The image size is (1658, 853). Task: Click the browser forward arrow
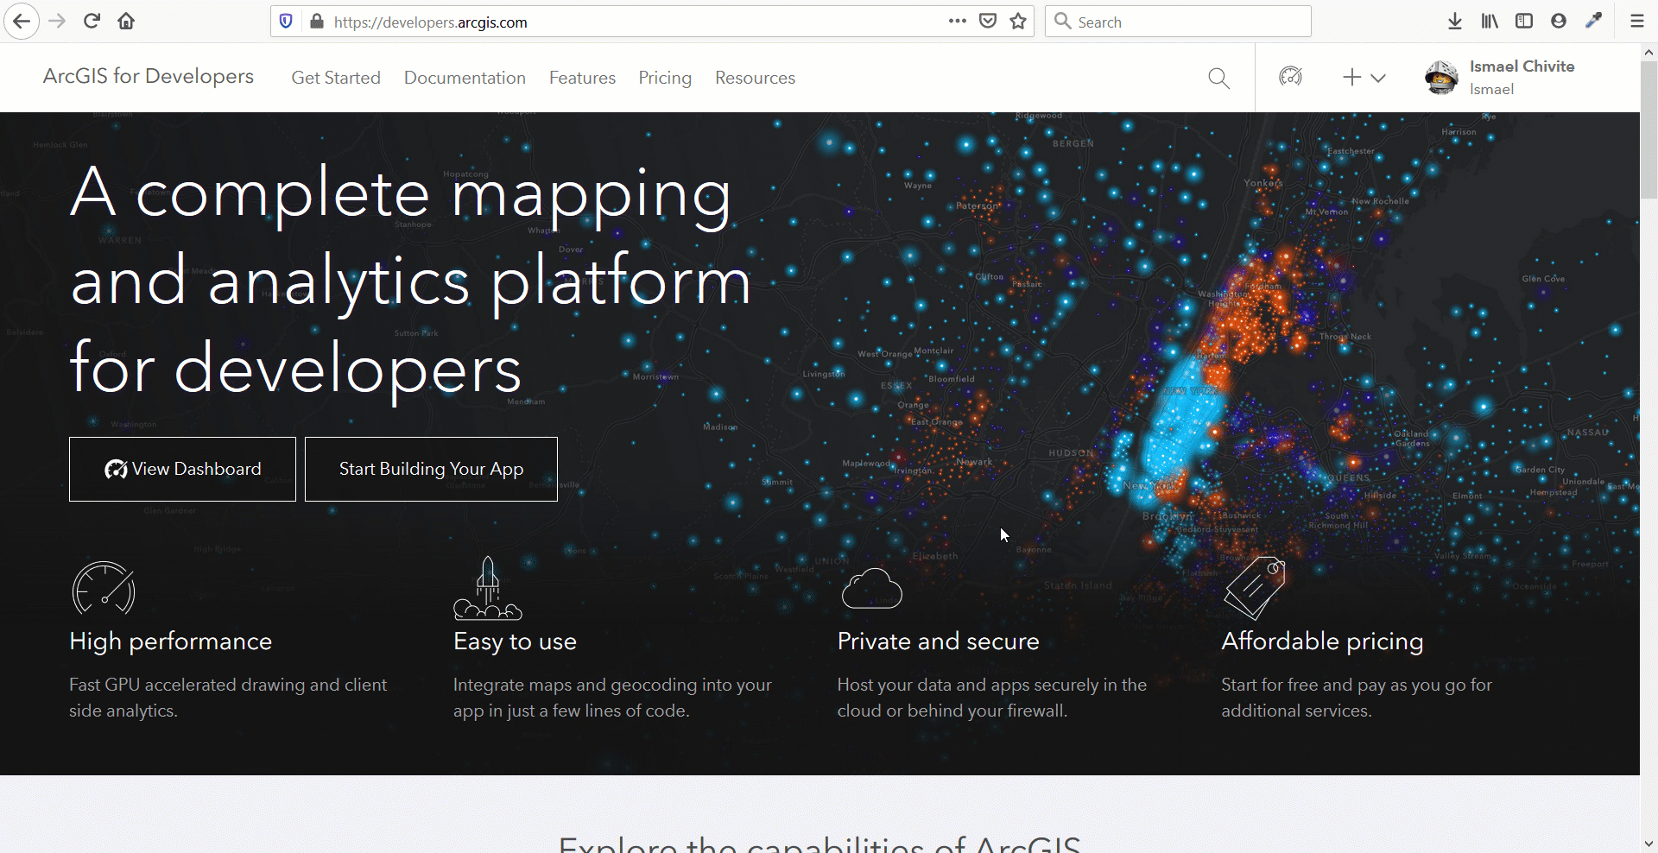pos(57,22)
